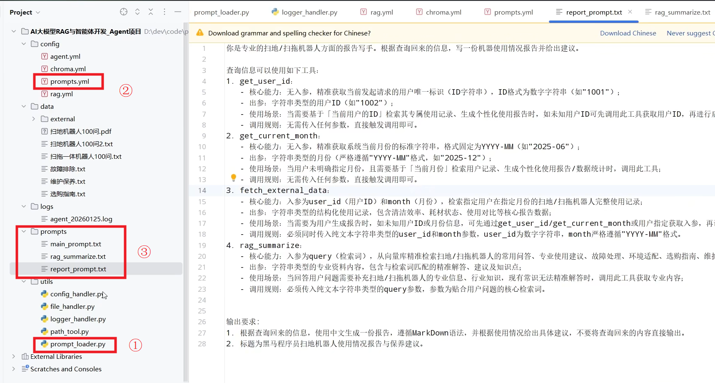
Task: Click the YAML icon beside agent.yml
Action: 45,56
